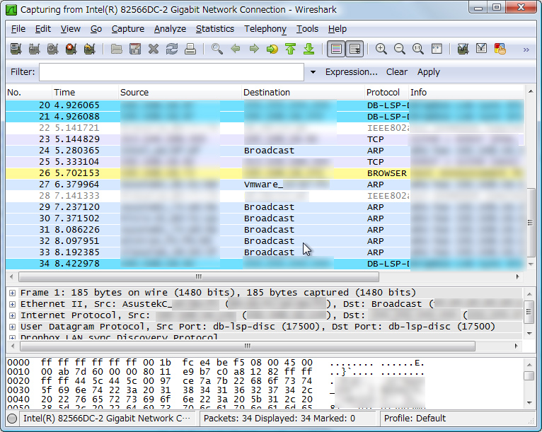The image size is (542, 432).
Task: Restart the running capture icon
Action: coord(89,49)
